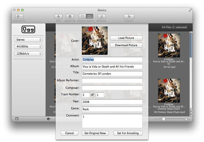Click the '08 Chinese Sleep Chant.mp3' file name
Image resolution: width=204 pixels, height=142 pixels.
coord(169,112)
